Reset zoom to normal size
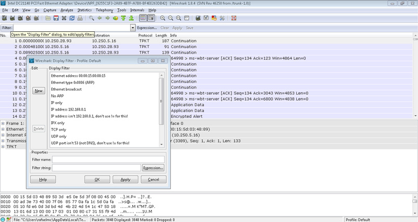The height and width of the screenshot is (222, 418). point(179,18)
